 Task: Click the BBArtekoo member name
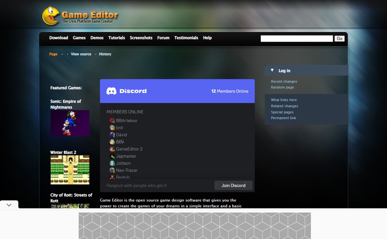coord(126,120)
